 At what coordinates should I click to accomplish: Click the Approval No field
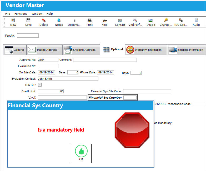[x=48, y=60]
